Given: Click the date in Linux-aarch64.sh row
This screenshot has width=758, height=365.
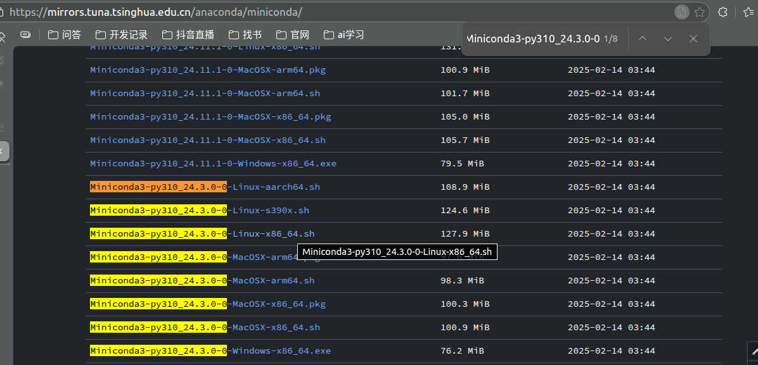Looking at the screenshot, I should (612, 187).
